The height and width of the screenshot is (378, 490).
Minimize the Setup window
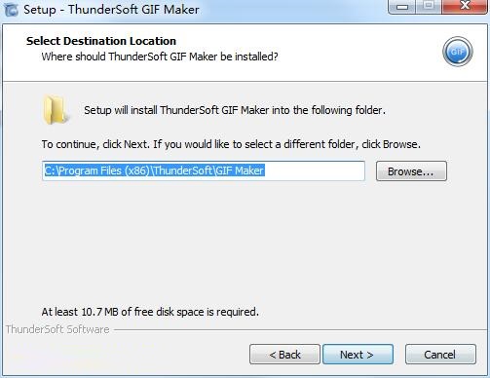point(402,7)
